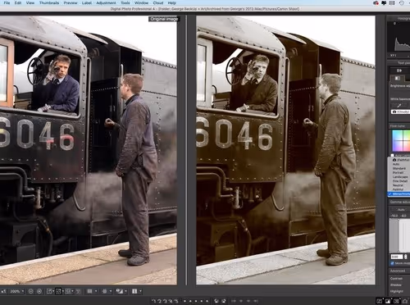Viewport: 410px width, 305px height.
Task: Click the highlight/shadow warning icon
Action: point(120,291)
